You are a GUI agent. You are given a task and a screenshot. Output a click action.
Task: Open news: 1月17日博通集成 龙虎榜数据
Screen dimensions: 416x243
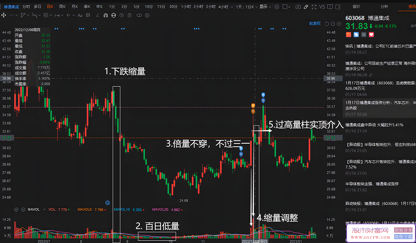(x=381, y=85)
